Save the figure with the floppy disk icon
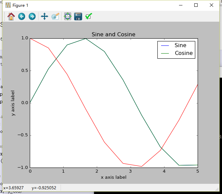 [78, 17]
